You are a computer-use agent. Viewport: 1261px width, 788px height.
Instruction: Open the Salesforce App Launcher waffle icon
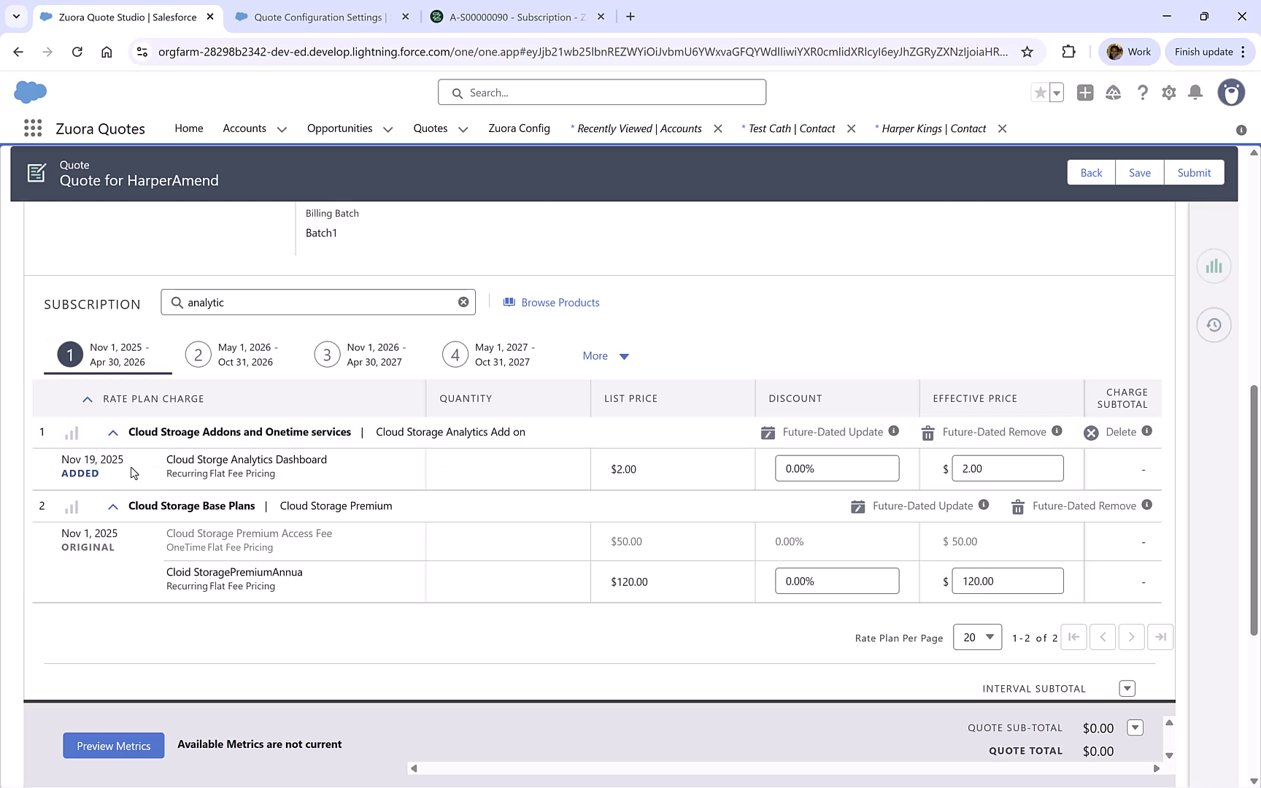coord(32,128)
